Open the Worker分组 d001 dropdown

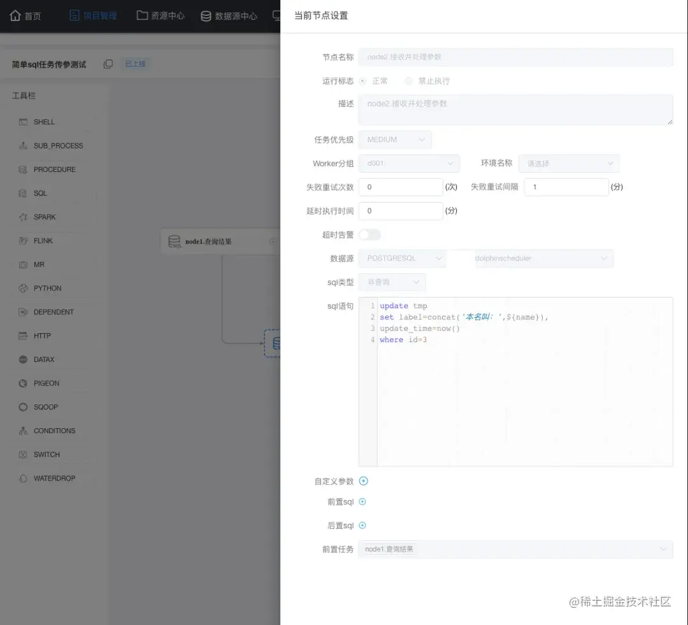pyautogui.click(x=409, y=163)
